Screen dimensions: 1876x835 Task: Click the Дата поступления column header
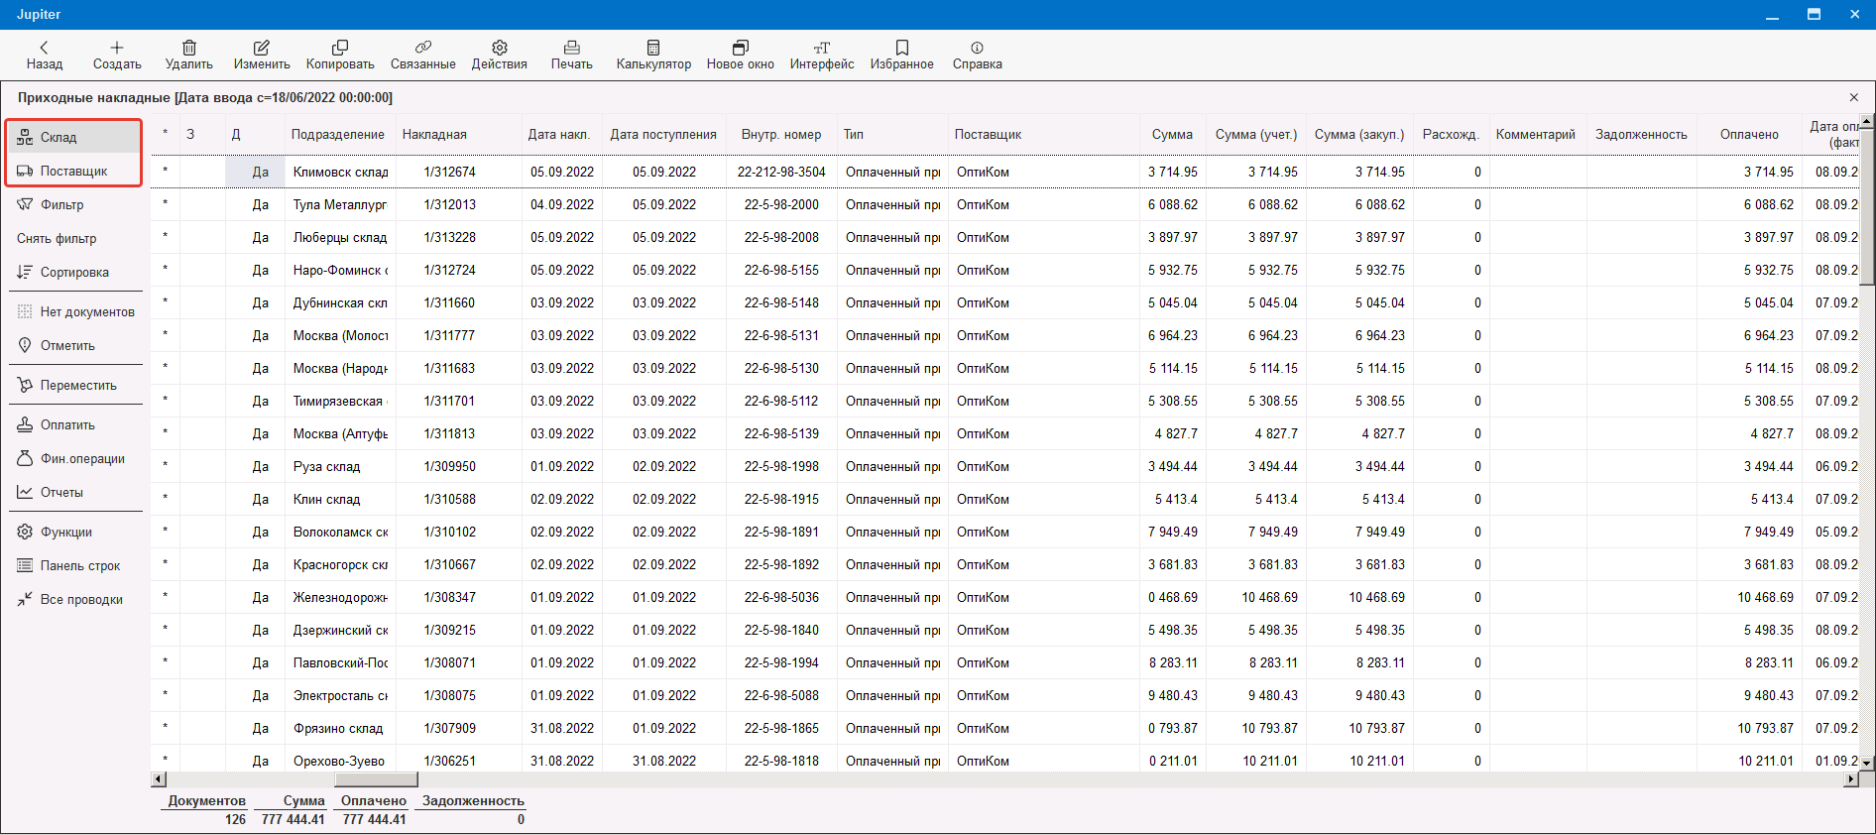[663, 134]
